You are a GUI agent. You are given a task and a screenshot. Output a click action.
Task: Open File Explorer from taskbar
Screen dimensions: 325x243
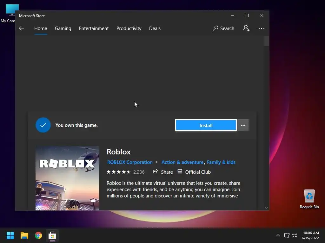[x=24, y=235]
